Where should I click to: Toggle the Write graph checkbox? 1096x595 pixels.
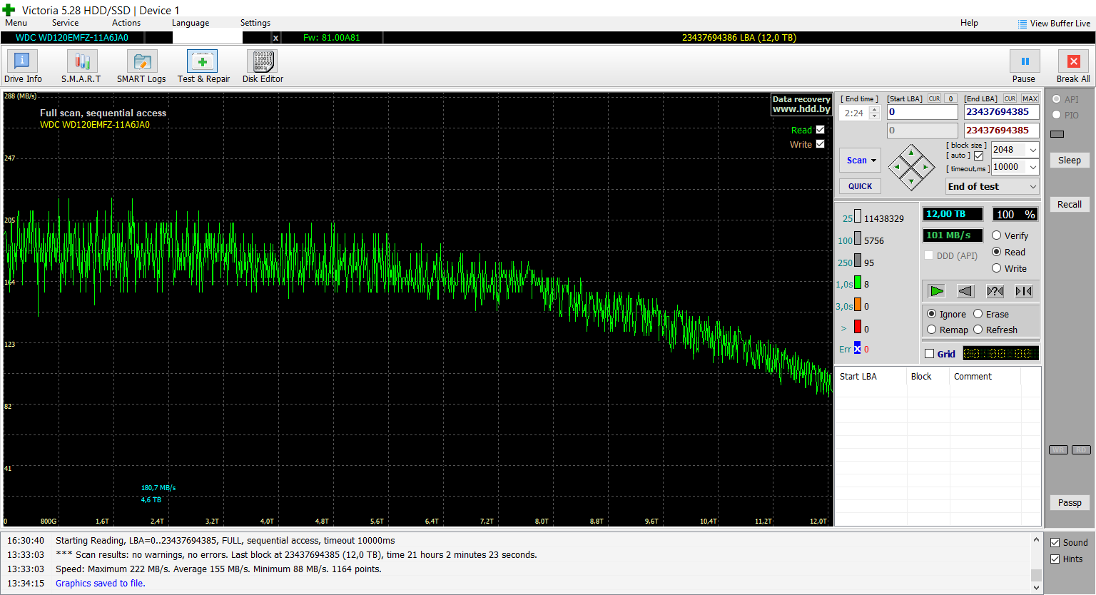(820, 144)
